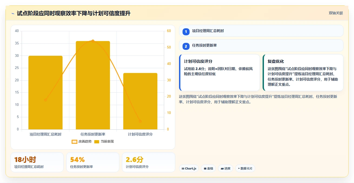
Task: Select list item 任务按时更新率
Action: tap(261, 45)
